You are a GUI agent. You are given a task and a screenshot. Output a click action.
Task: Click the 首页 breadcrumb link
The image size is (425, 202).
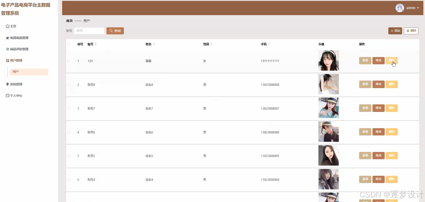pos(69,21)
